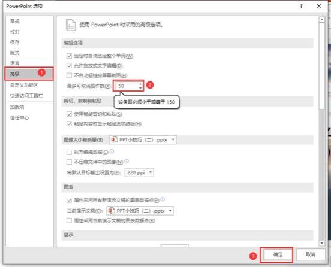Click the info icon beside 不压缩文件中的图像
Image resolution: width=331 pixels, height=267 pixels.
pyautogui.click(x=127, y=161)
